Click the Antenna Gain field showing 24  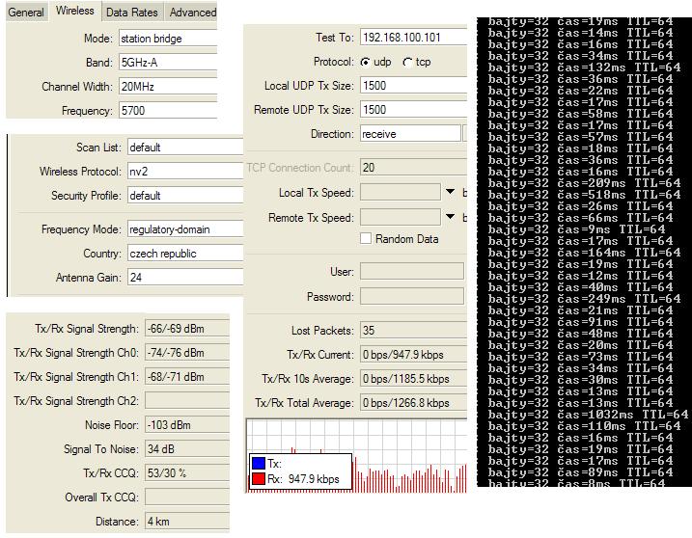pyautogui.click(x=185, y=278)
